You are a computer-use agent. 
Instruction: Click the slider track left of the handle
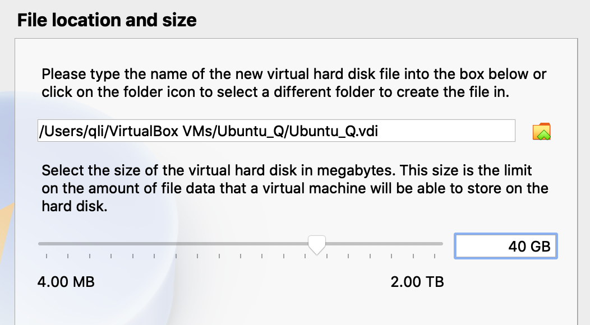click(168, 244)
